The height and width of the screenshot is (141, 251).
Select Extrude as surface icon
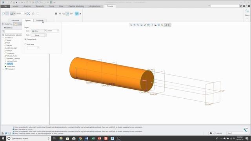[7, 14]
